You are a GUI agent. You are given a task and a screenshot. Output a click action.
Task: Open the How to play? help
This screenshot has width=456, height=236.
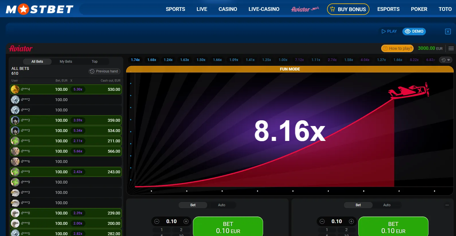397,48
